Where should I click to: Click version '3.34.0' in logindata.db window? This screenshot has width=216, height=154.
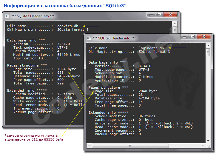[145, 66]
